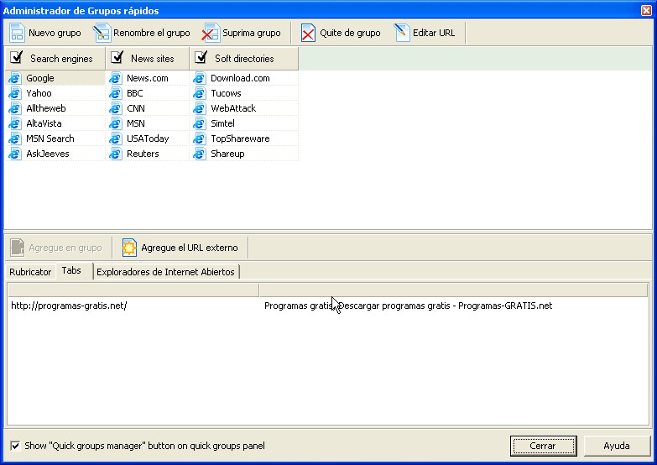Click the Quite de grupo icon
The height and width of the screenshot is (465, 657).
click(x=308, y=33)
